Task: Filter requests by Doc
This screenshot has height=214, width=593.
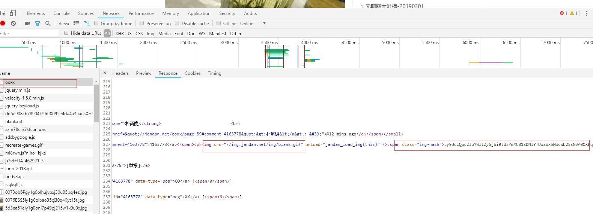Action: pyautogui.click(x=191, y=33)
